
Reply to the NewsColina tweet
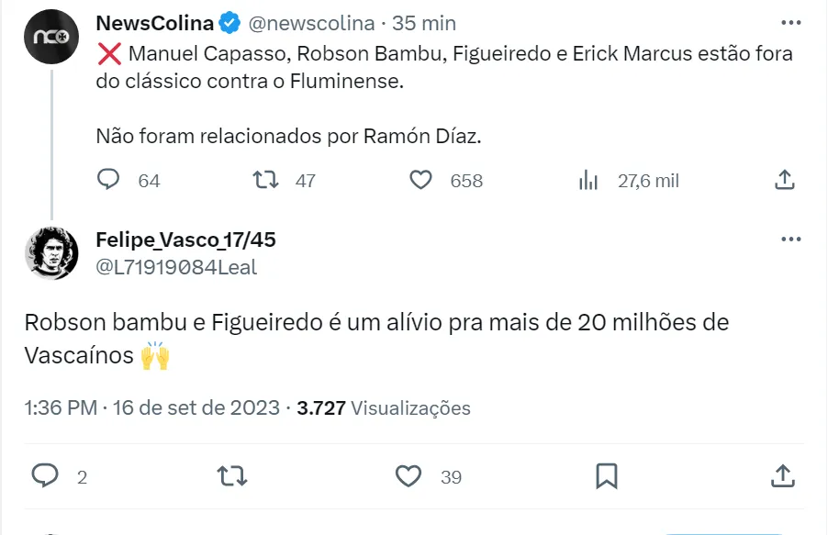click(108, 180)
